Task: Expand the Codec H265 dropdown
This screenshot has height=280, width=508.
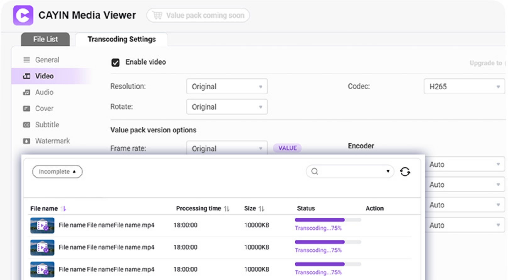Action: coord(464,87)
